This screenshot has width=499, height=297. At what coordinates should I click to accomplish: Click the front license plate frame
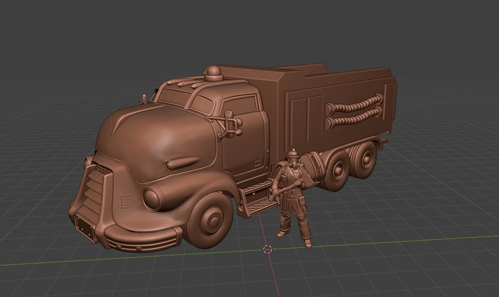tap(87, 227)
